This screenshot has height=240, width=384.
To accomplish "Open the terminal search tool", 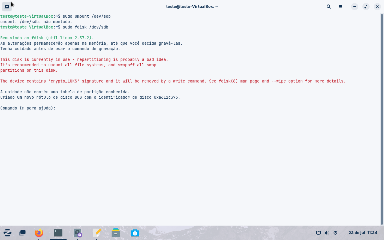I will pos(328,6).
